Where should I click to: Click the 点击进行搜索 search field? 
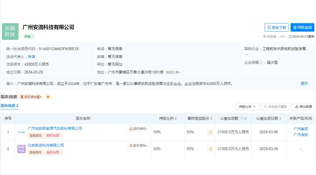[x=275, y=107]
